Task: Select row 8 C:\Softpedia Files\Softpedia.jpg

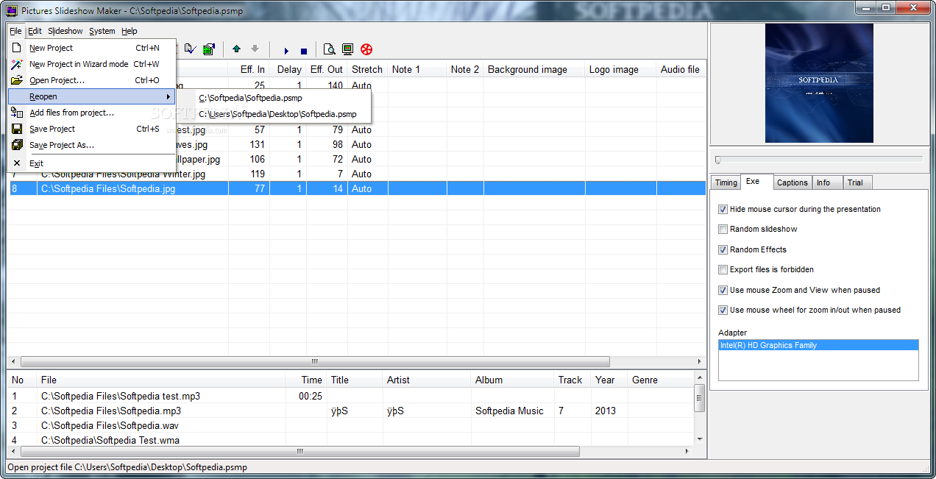Action: click(x=357, y=188)
